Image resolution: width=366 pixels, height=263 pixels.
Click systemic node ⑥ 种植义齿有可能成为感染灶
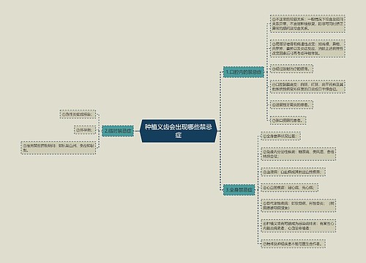(x=299, y=226)
